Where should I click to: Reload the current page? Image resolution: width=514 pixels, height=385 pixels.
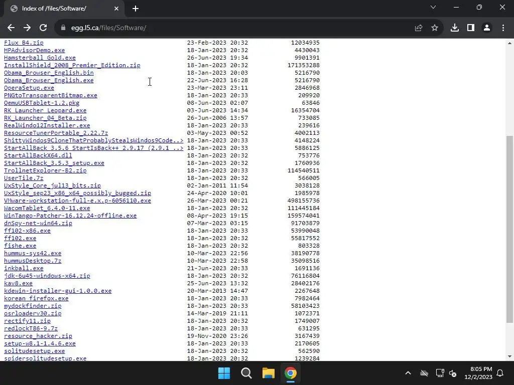coord(43,28)
